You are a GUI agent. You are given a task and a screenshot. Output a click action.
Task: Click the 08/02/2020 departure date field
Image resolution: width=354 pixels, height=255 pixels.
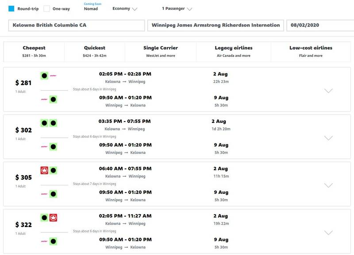pyautogui.click(x=319, y=25)
